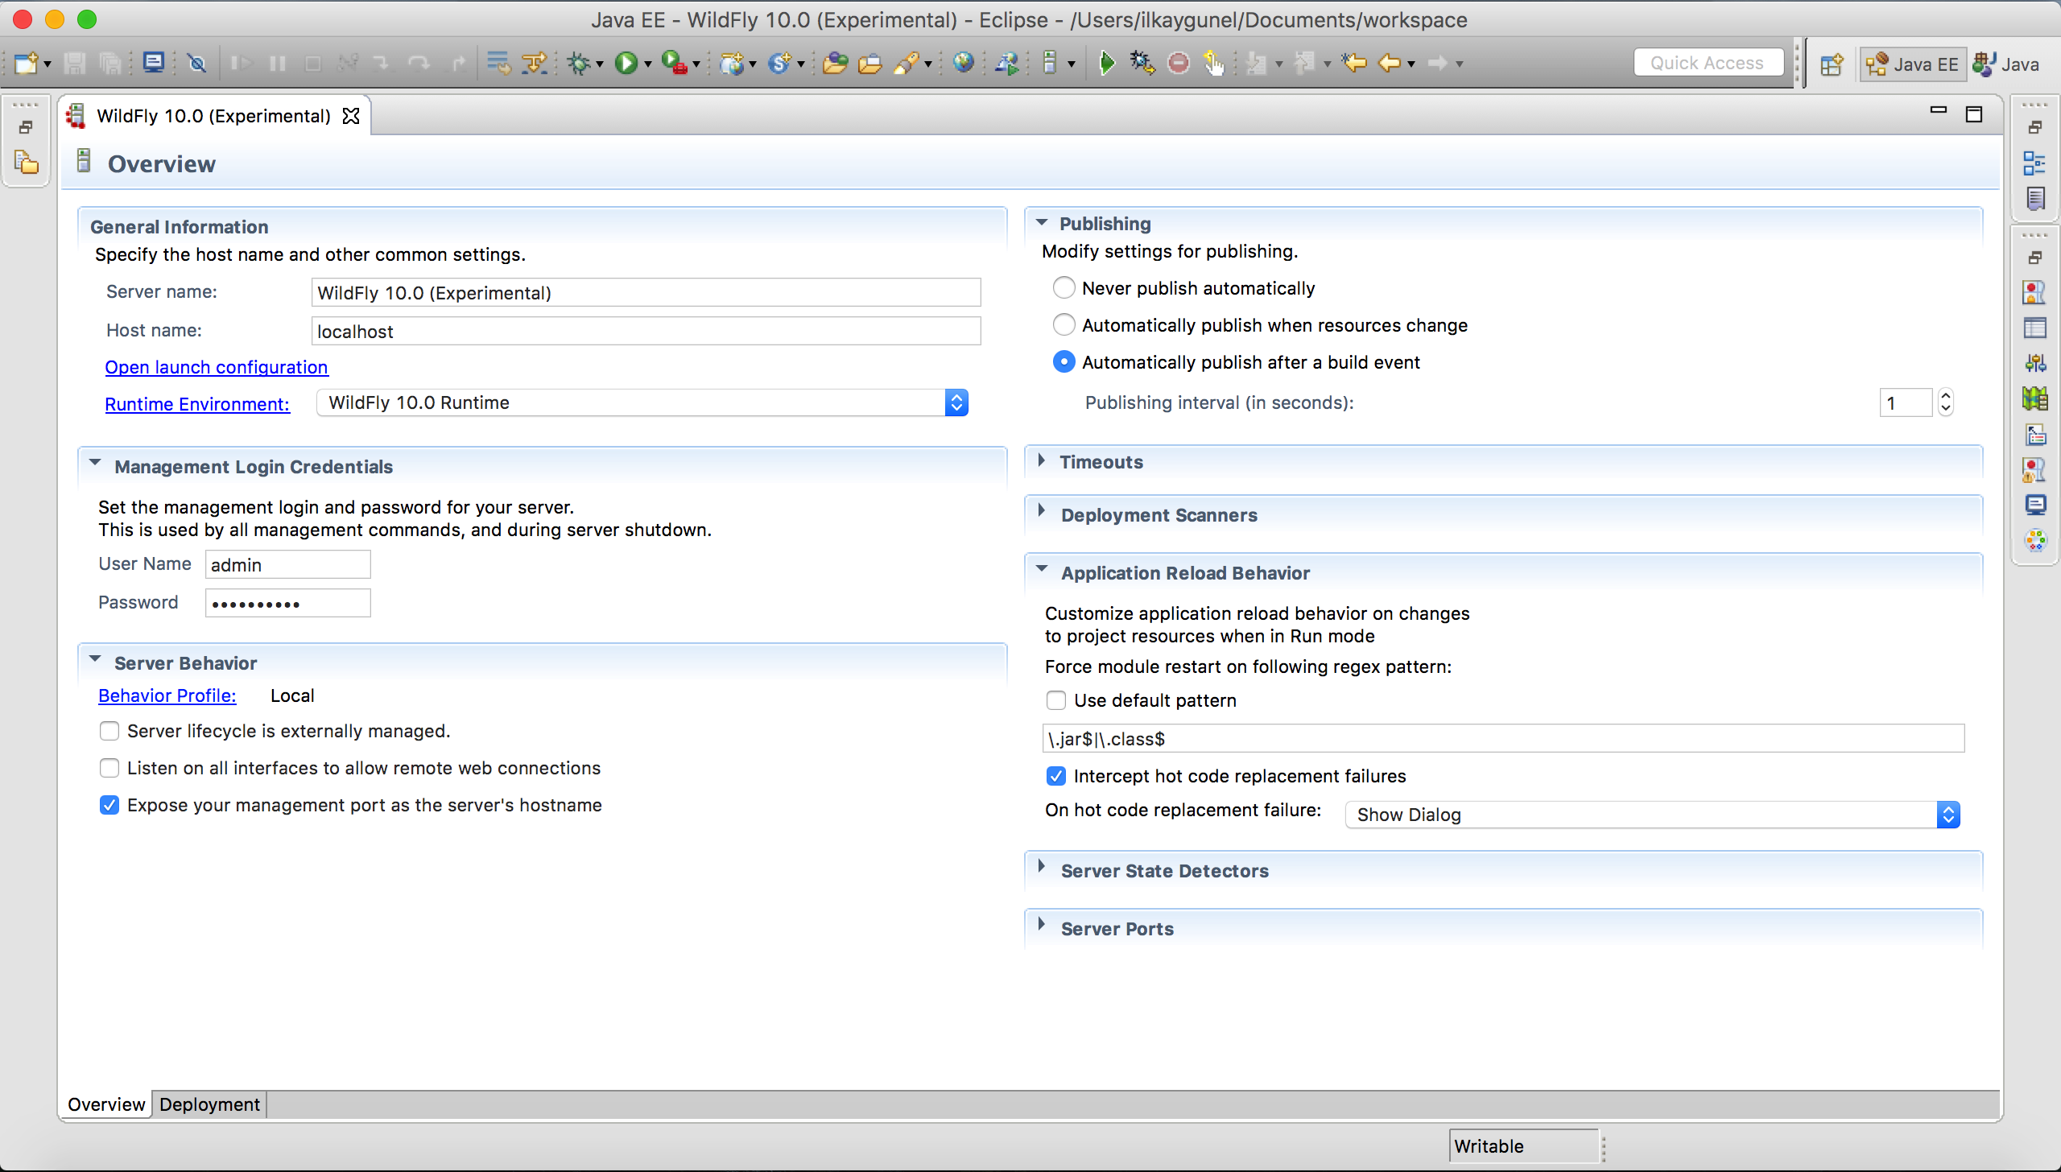Screen dimensions: 2061x1172
Task: Click the green Run toolbar icon
Action: pos(626,63)
